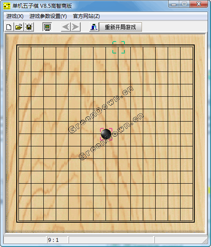
Task: Click the black stone on the board
Action: [106, 134]
